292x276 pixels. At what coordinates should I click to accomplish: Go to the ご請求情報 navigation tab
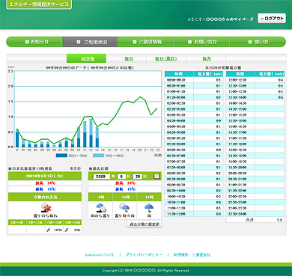point(146,42)
